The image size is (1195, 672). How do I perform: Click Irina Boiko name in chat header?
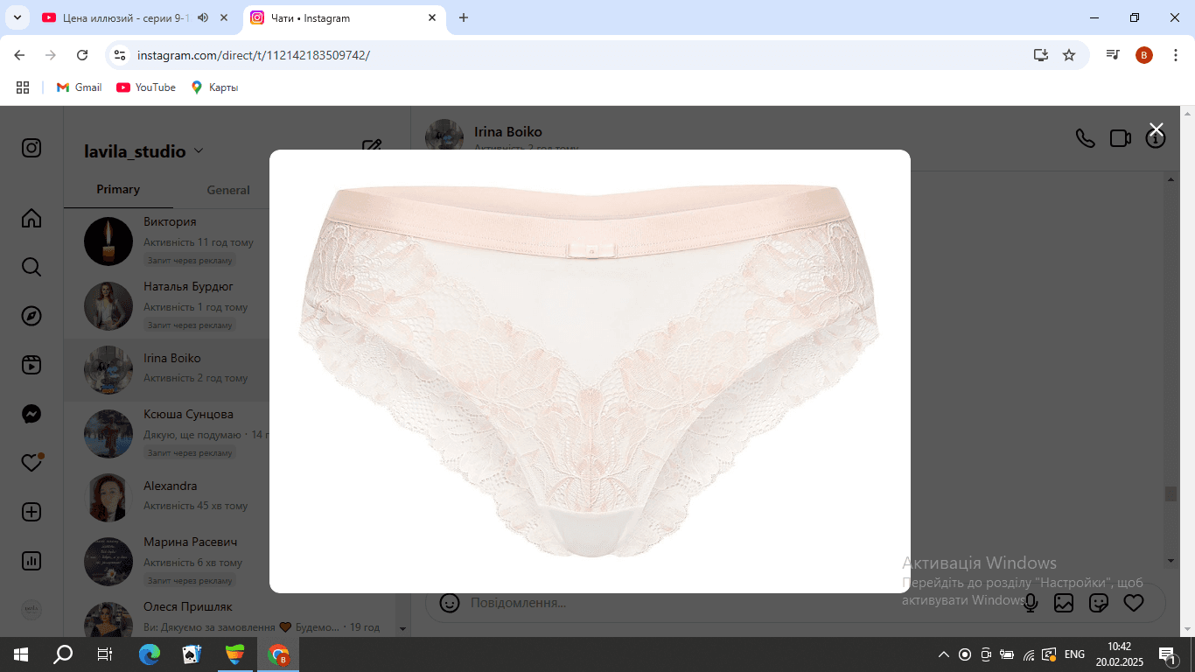click(x=508, y=132)
